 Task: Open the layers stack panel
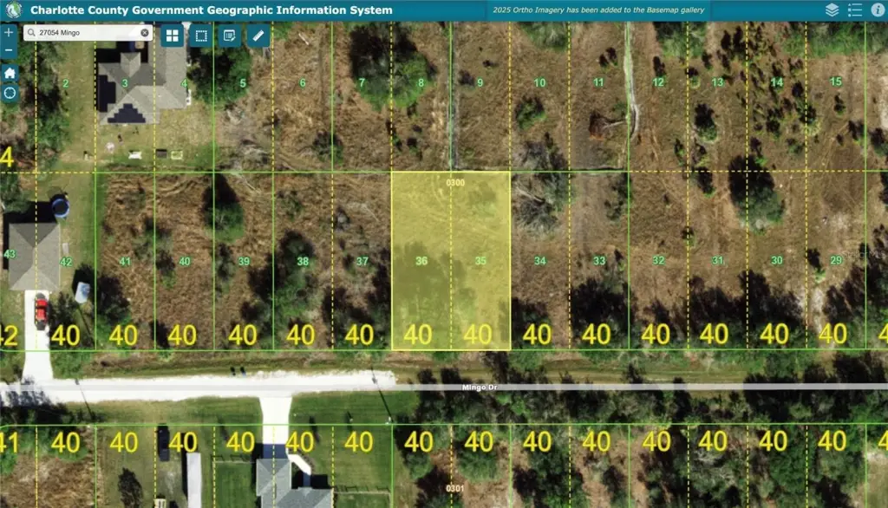point(832,10)
